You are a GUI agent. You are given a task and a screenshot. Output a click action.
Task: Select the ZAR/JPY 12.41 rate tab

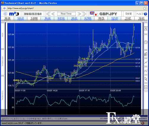coord(141,19)
